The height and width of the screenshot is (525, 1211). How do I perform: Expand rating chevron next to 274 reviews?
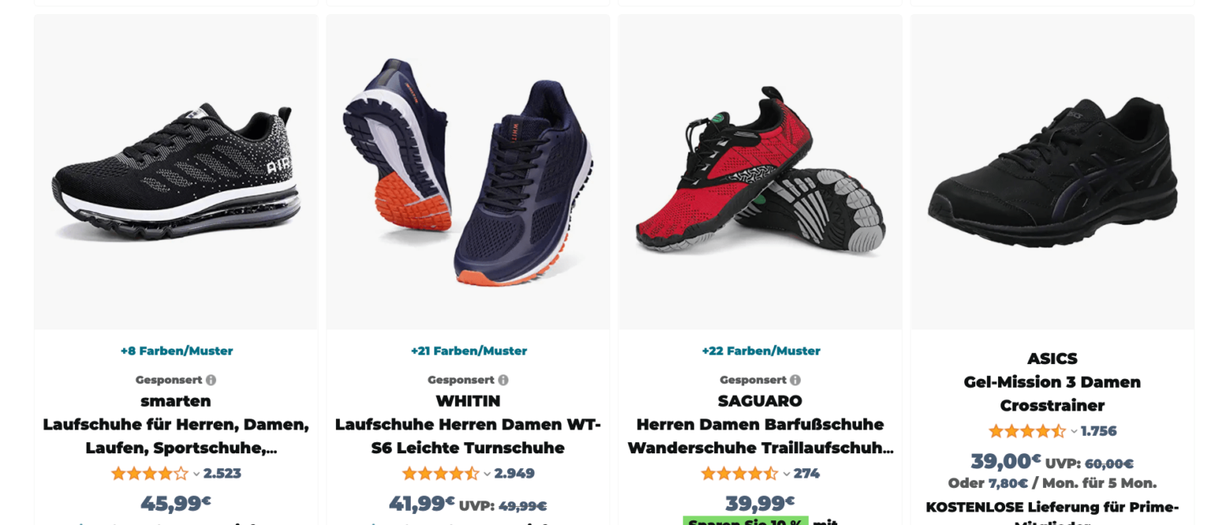coord(786,475)
